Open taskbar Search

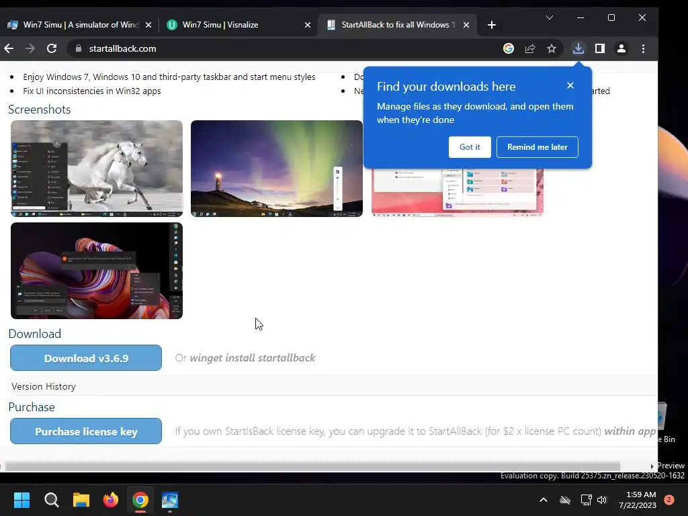[x=51, y=500]
